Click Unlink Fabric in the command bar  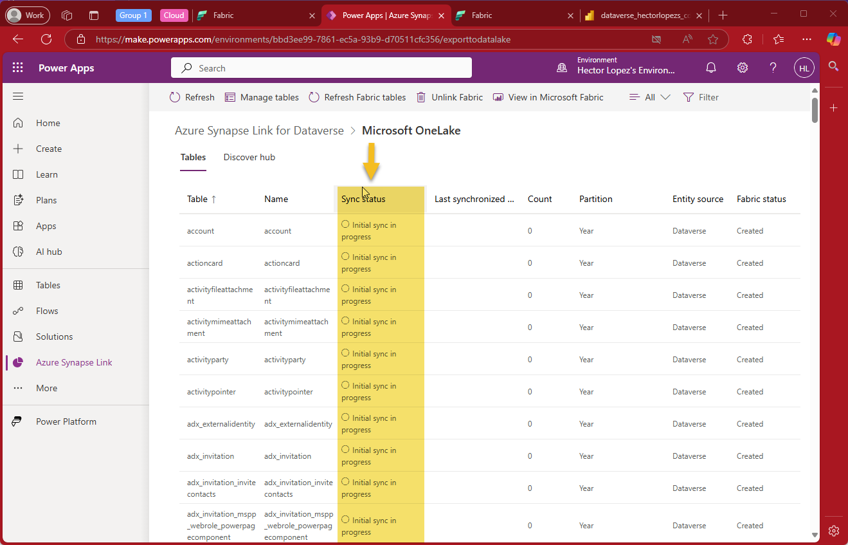pos(449,97)
